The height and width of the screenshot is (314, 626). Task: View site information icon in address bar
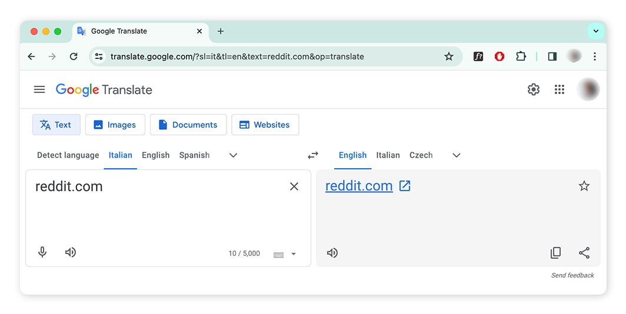click(x=99, y=56)
